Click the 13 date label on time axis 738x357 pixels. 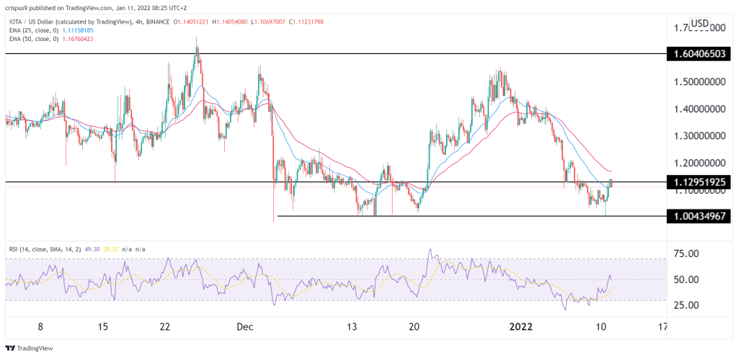click(353, 327)
